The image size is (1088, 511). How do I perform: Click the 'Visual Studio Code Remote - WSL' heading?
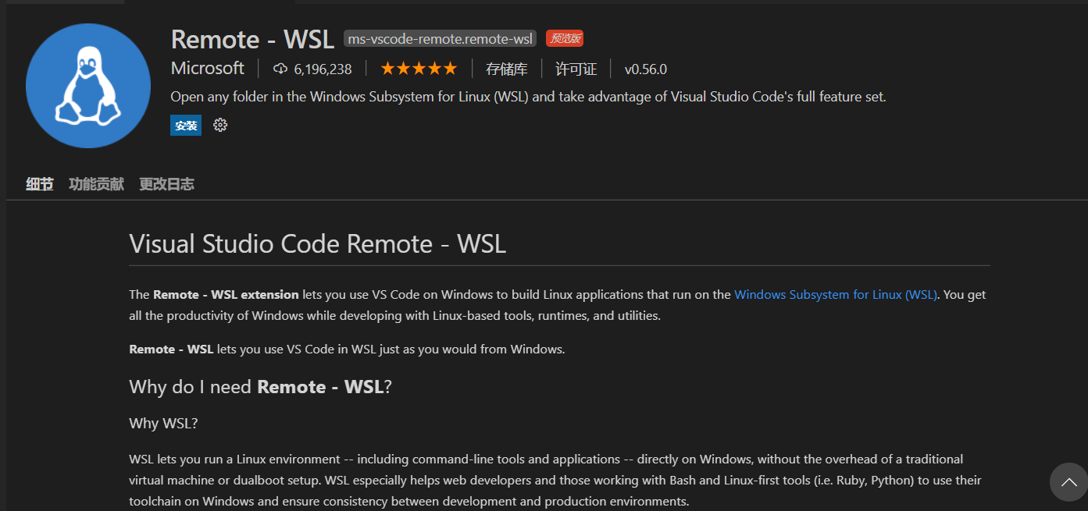(318, 243)
